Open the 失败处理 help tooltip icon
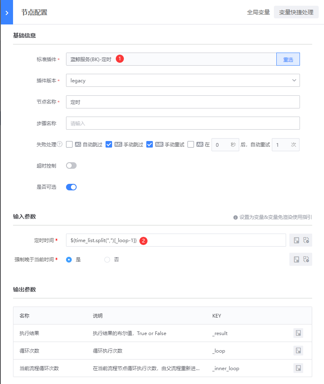The height and width of the screenshot is (384, 324). 60,144
